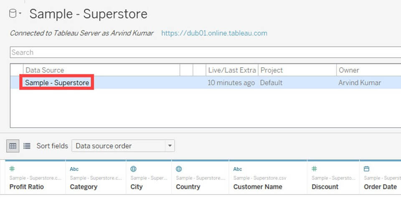Click the Project column header

[272, 70]
